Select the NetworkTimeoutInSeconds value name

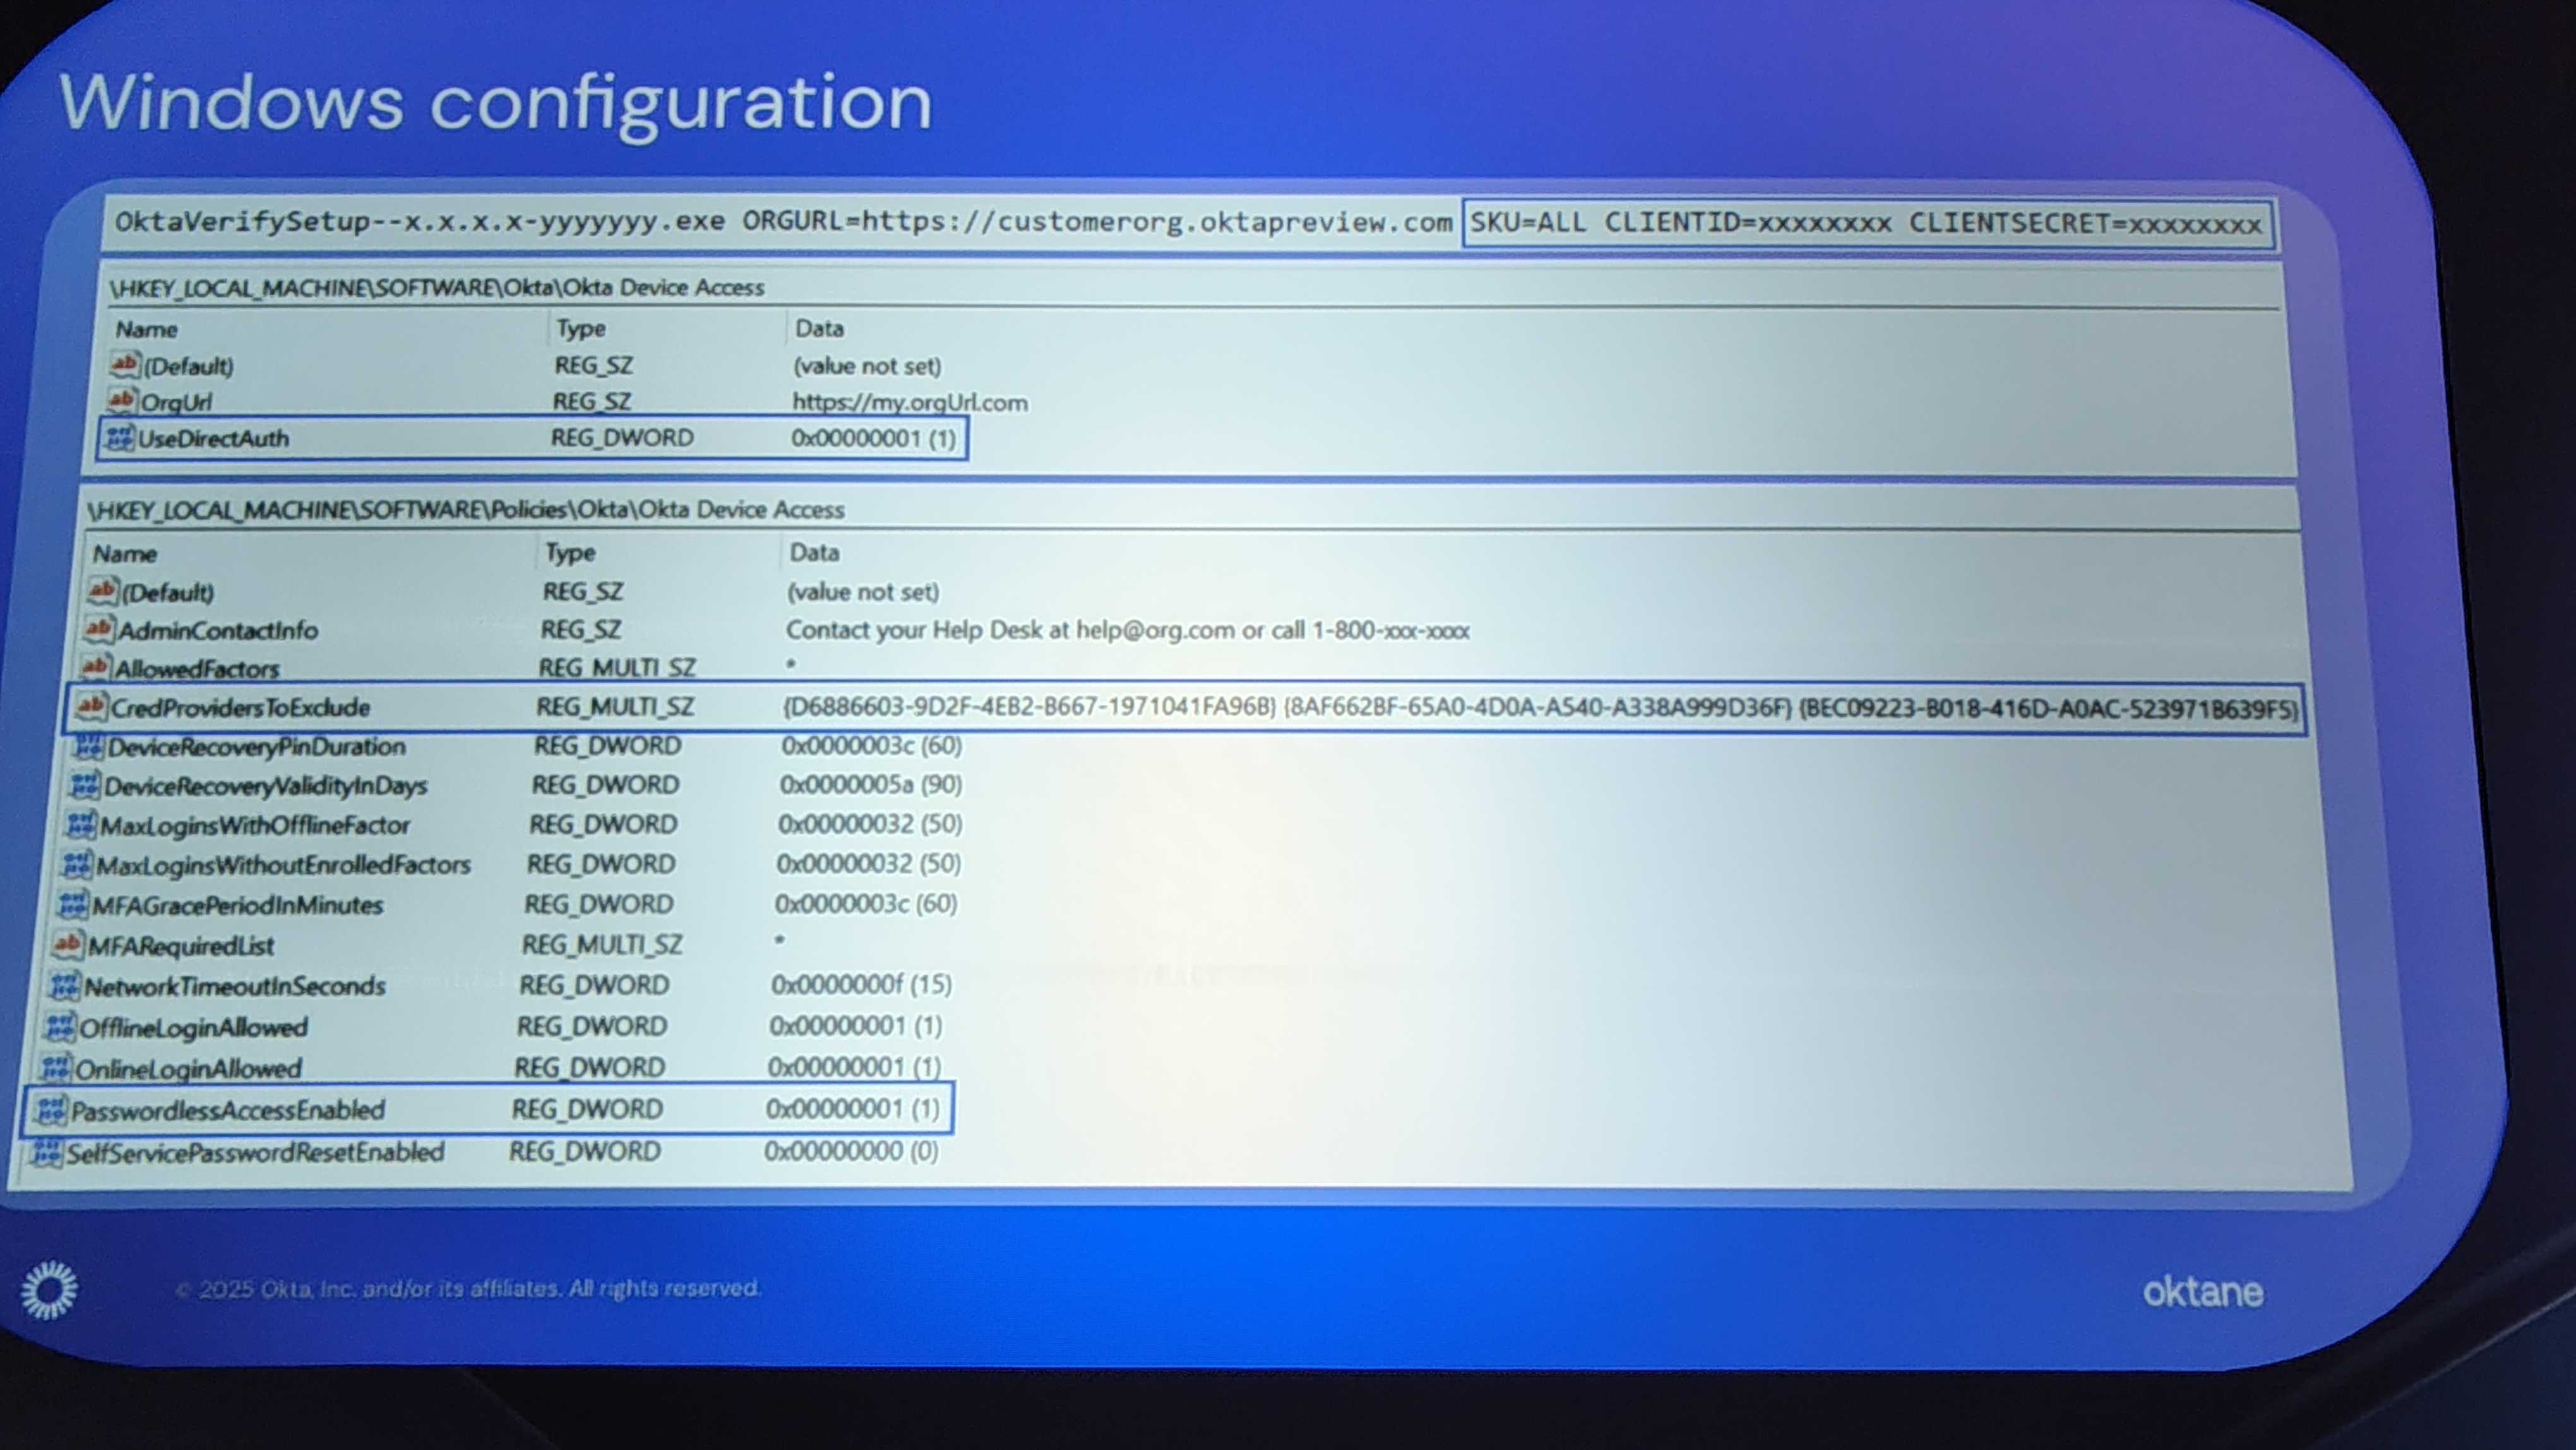tap(235, 987)
